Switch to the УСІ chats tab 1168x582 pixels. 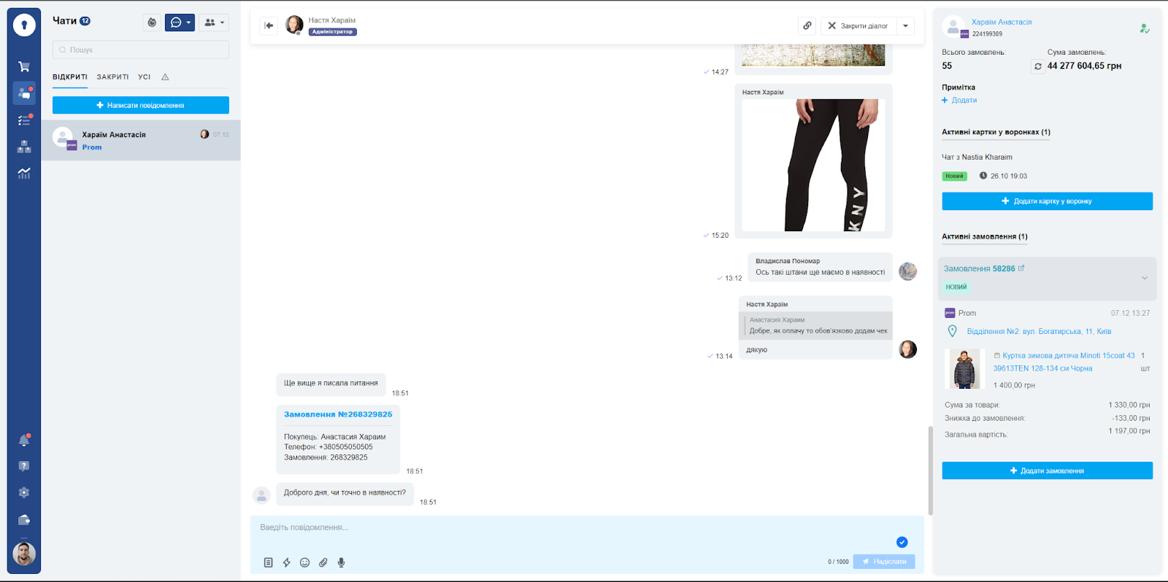pos(145,77)
